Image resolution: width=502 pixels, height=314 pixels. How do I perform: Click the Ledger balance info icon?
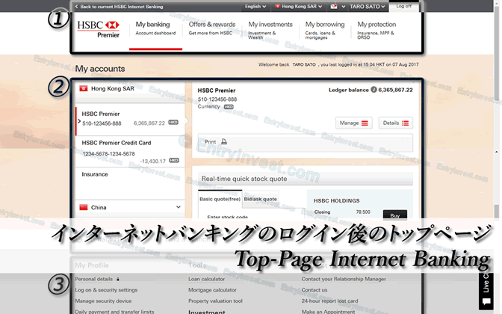pos(375,90)
